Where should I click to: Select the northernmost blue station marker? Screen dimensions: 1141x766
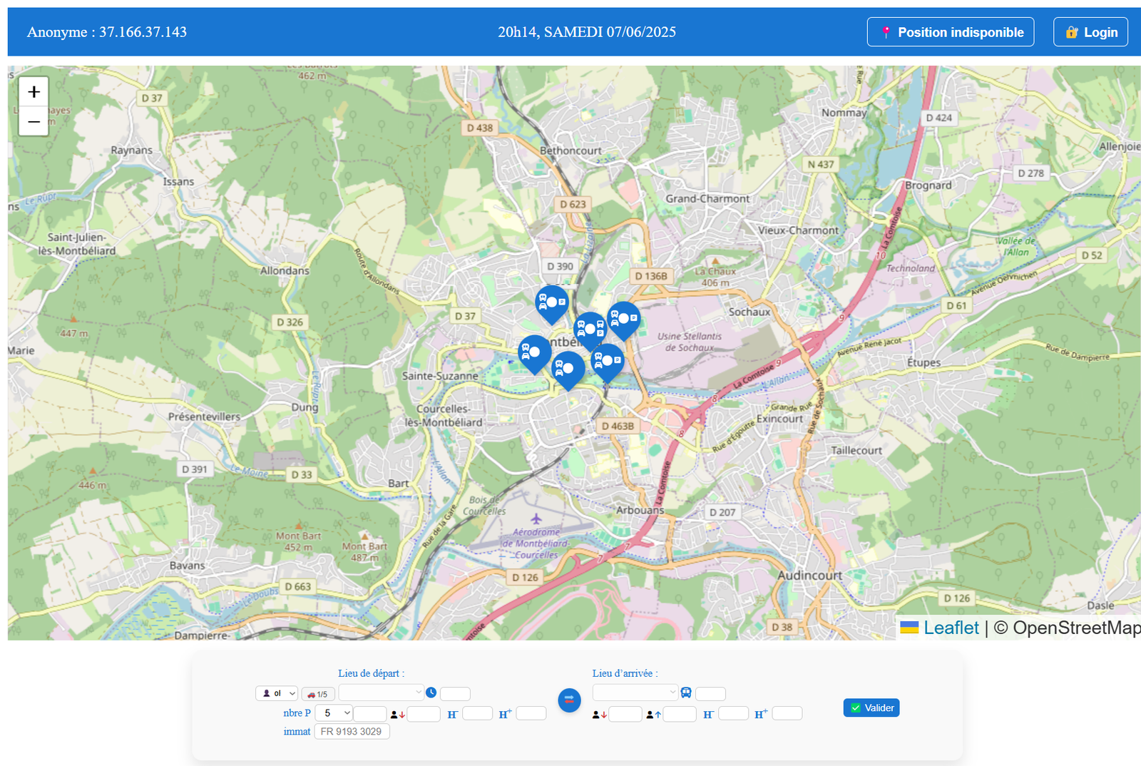552,302
